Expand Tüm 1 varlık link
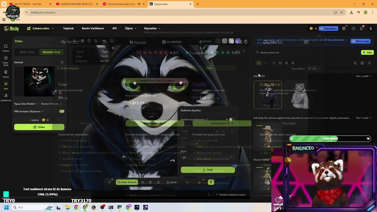 (x=363, y=118)
